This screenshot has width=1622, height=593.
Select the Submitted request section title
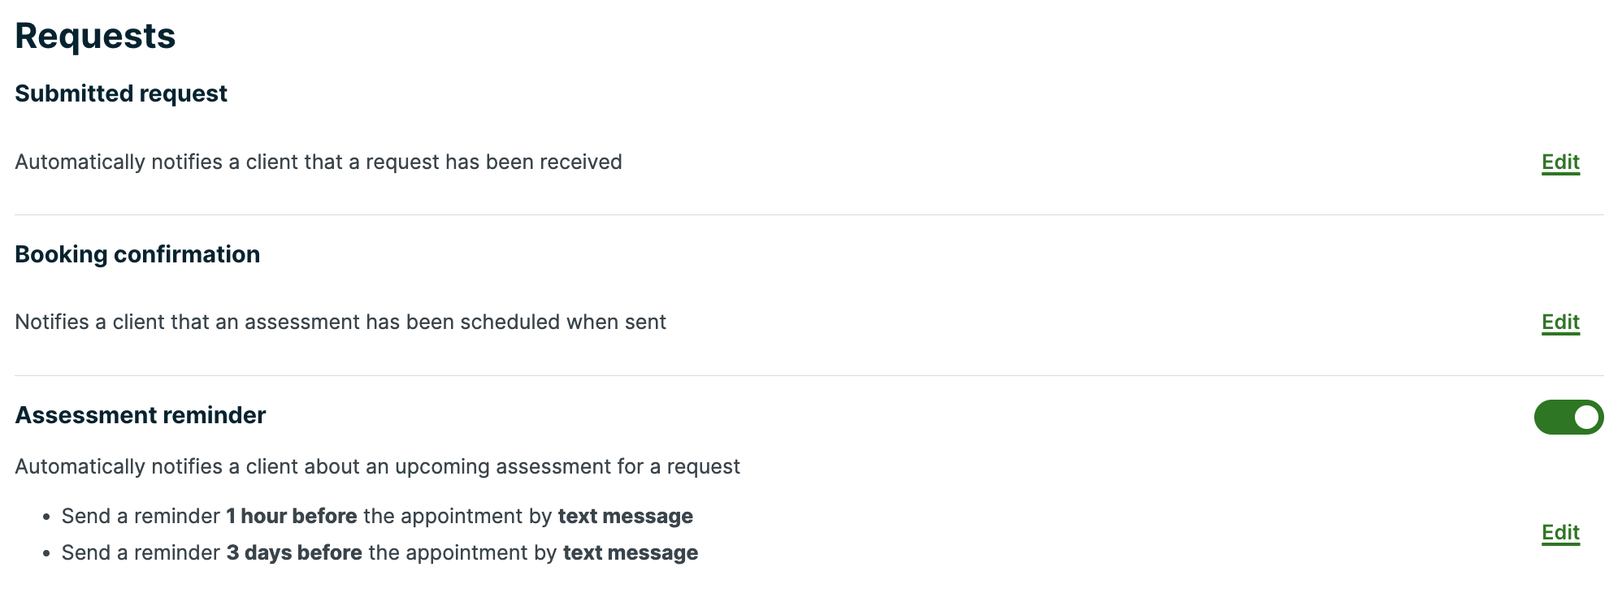120,93
